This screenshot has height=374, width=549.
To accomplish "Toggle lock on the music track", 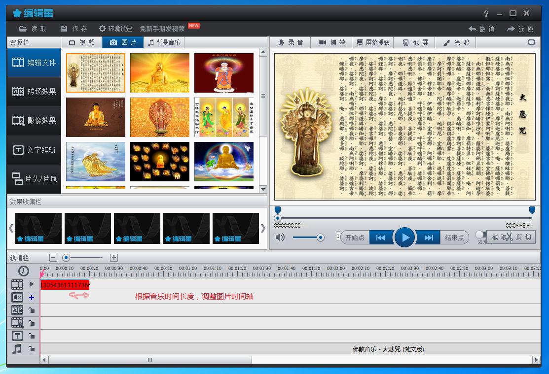I will tap(32, 349).
